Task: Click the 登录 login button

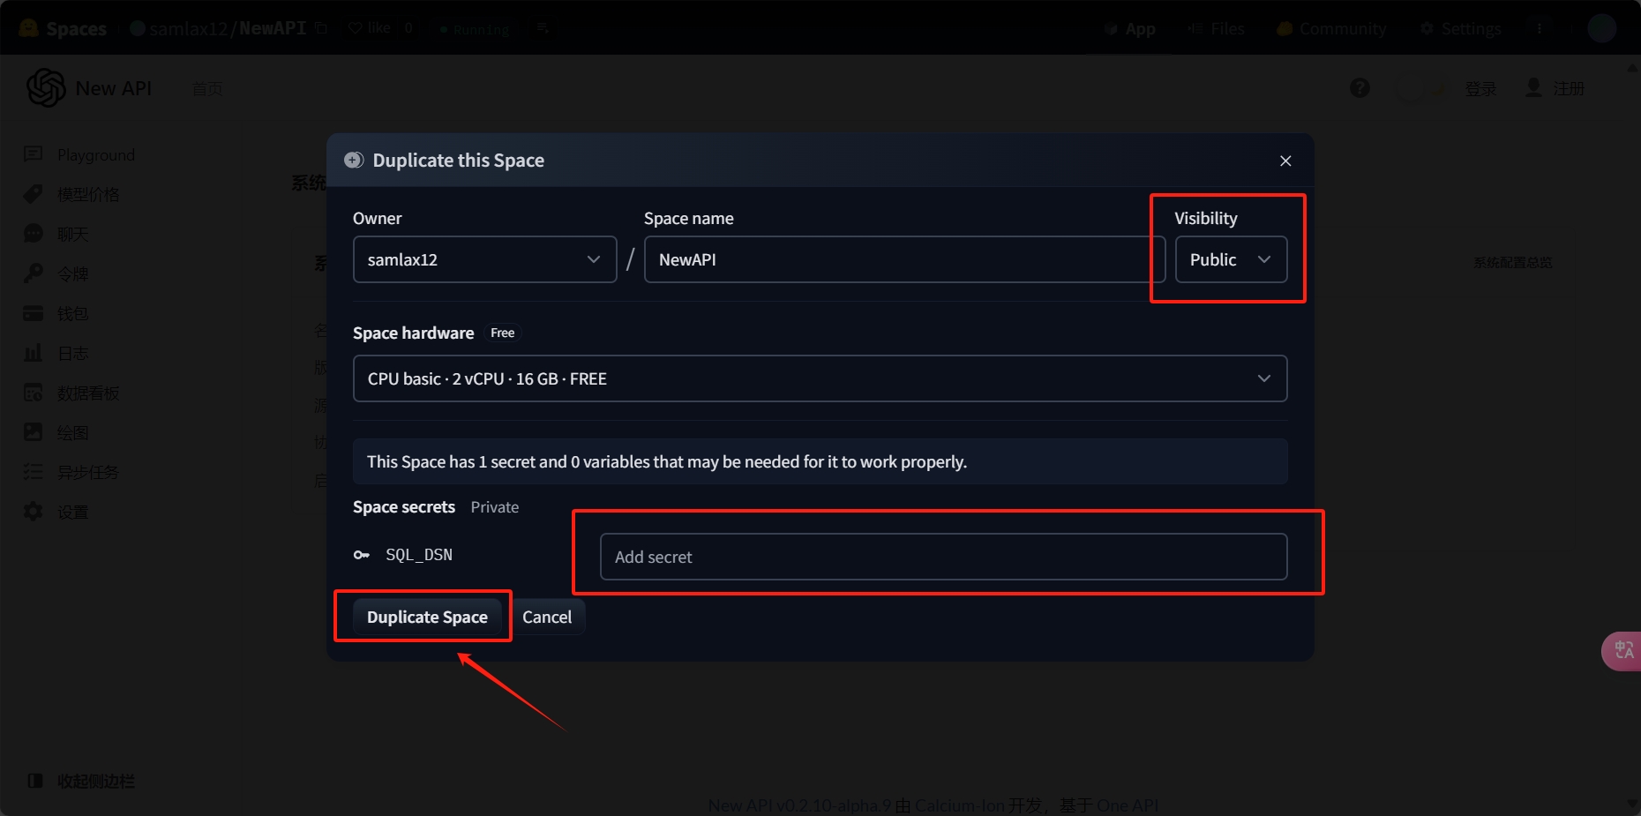Action: click(1480, 89)
